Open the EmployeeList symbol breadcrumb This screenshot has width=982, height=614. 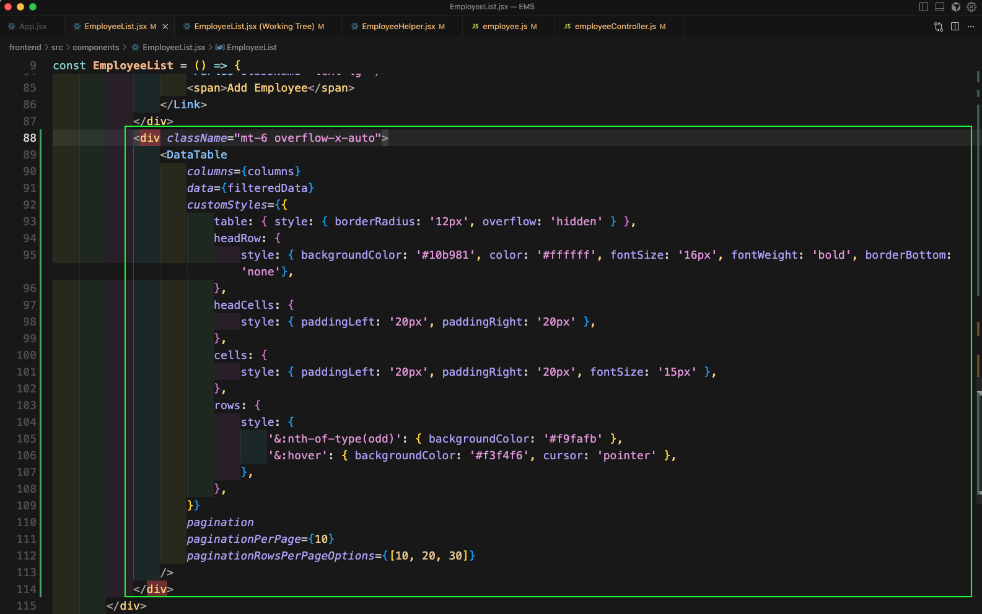252,48
